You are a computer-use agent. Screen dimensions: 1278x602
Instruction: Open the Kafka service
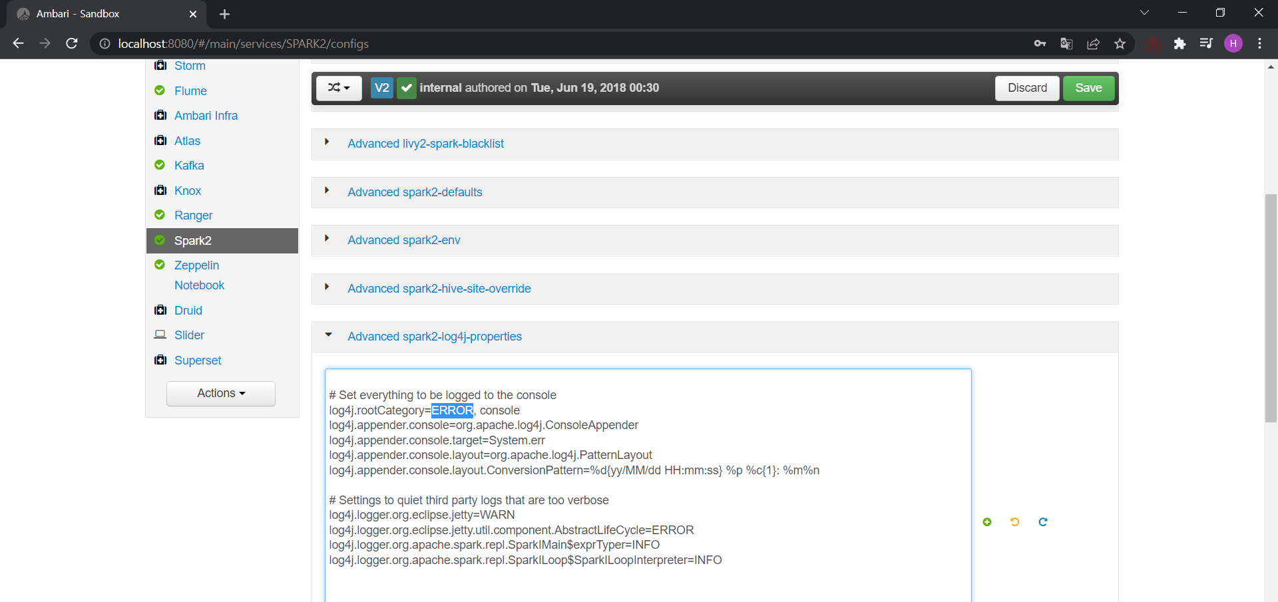click(189, 166)
